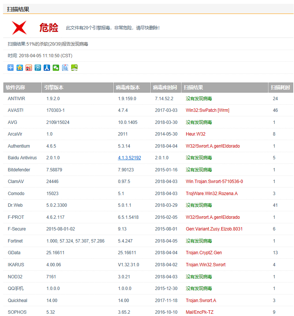This screenshot has width=294, height=316.
Task: Click the Authentium row name
Action: click(19, 146)
